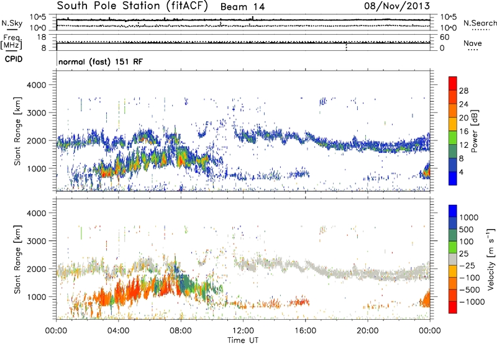The width and height of the screenshot is (497, 344).
Task: Click the date '08/Nov/2013'
Action: (397, 6)
